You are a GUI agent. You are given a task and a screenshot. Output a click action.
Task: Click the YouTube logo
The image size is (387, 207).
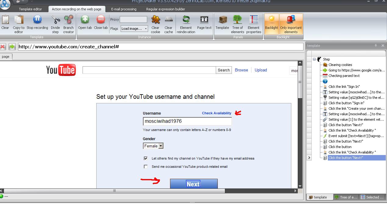point(61,70)
